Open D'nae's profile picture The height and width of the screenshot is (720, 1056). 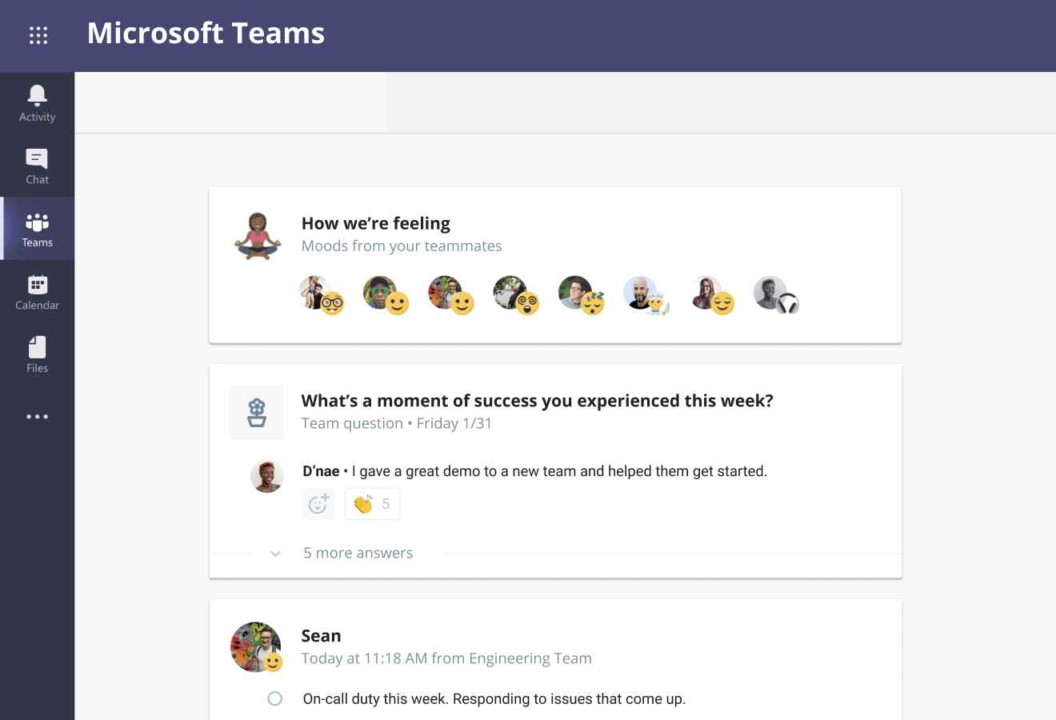[x=267, y=476]
